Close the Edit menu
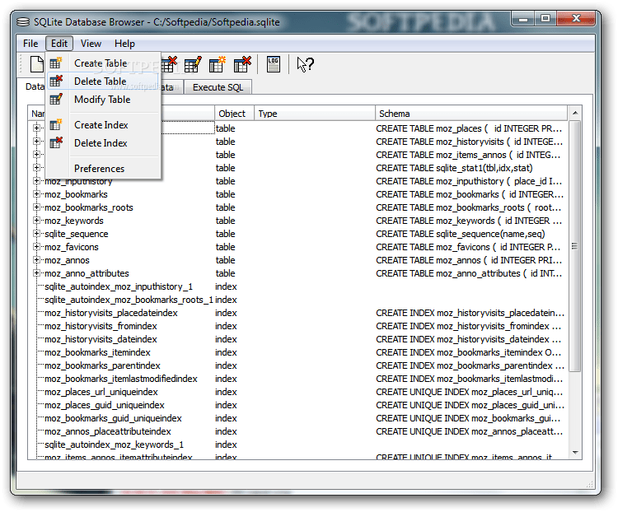 pos(59,44)
